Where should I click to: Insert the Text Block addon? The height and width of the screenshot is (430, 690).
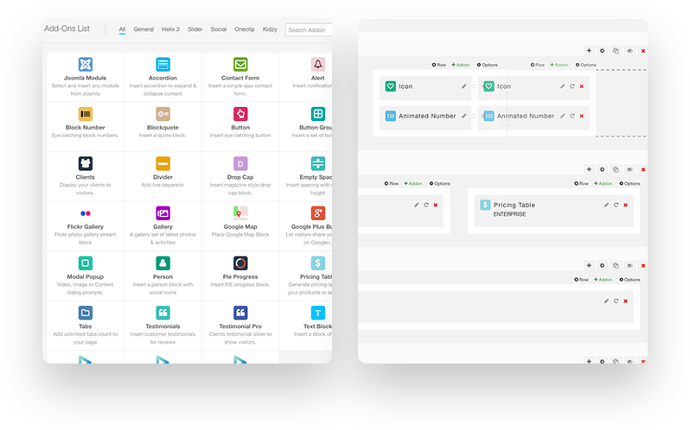[x=306, y=326]
